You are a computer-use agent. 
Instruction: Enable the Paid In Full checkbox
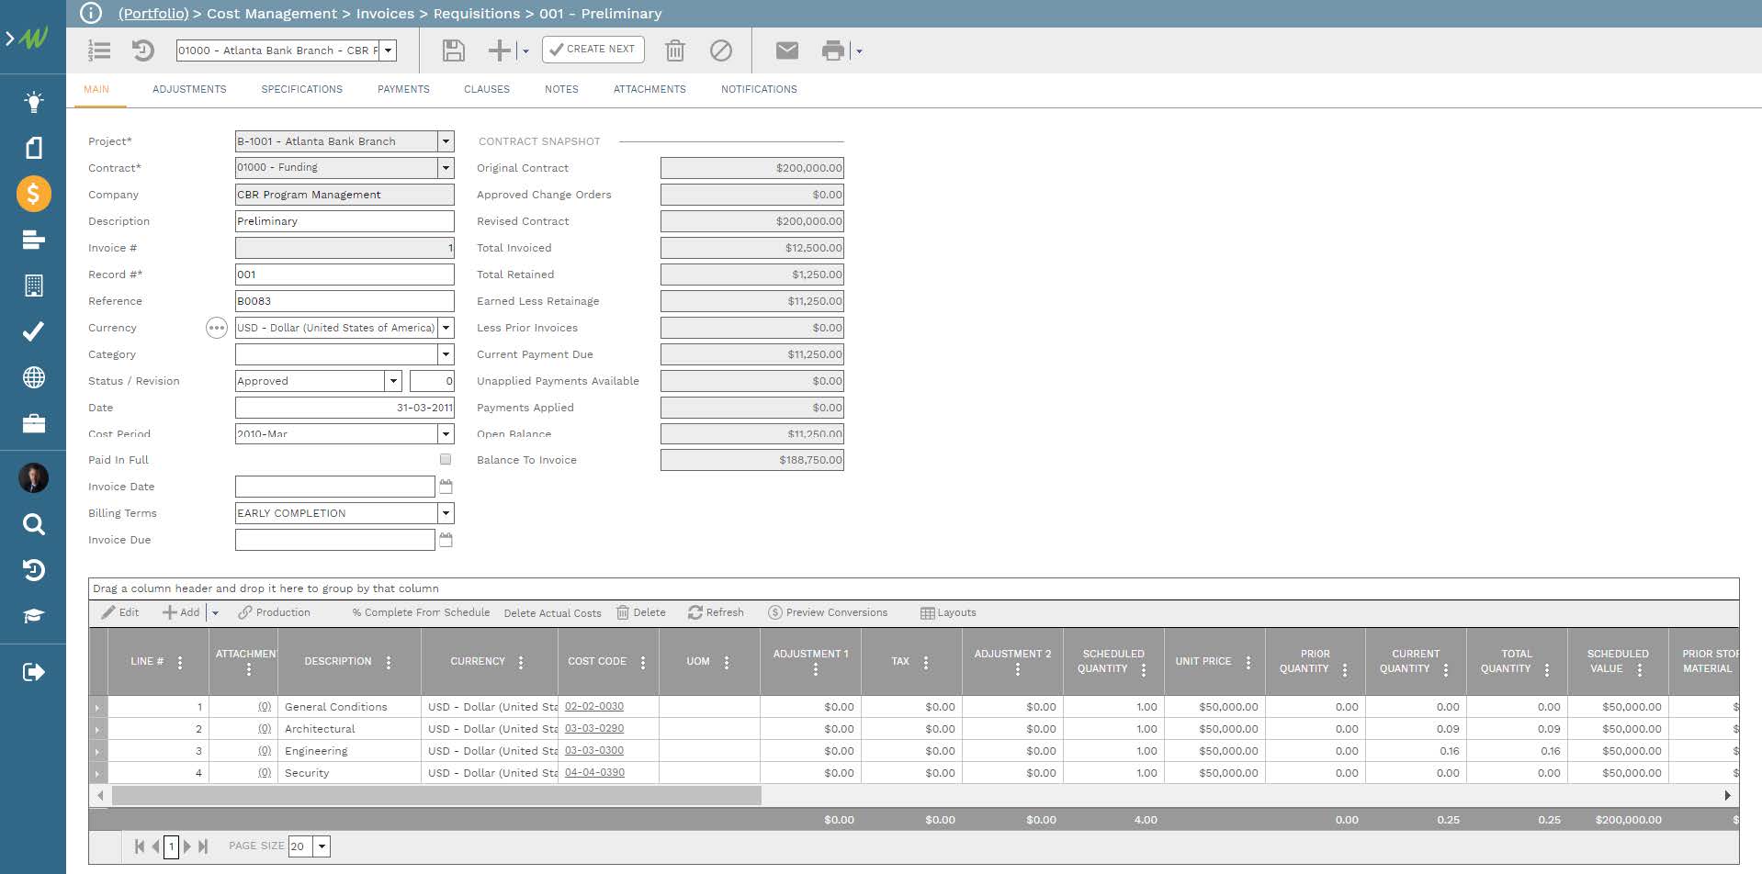pyautogui.click(x=445, y=459)
